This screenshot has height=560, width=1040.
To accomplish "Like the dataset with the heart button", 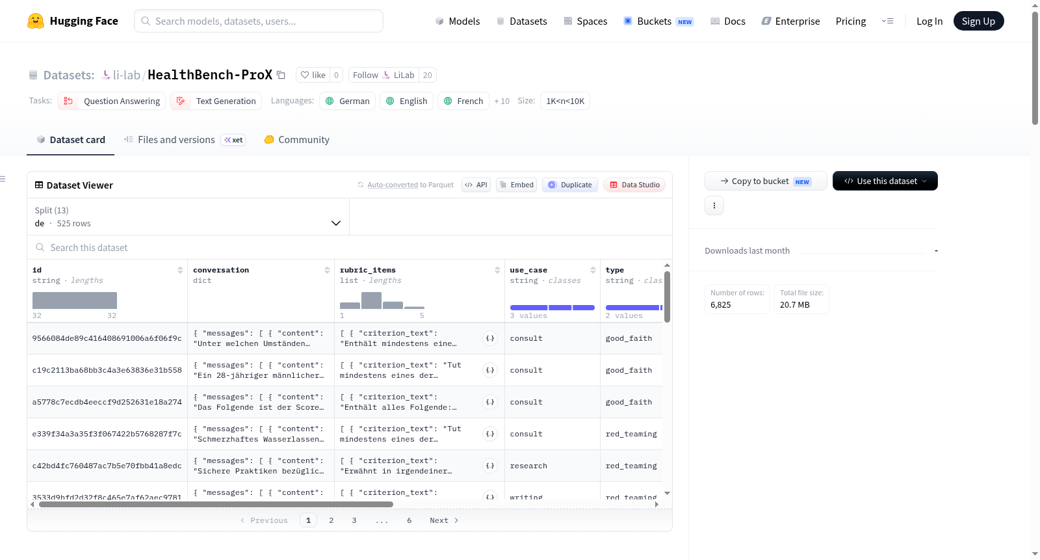I will pyautogui.click(x=313, y=75).
